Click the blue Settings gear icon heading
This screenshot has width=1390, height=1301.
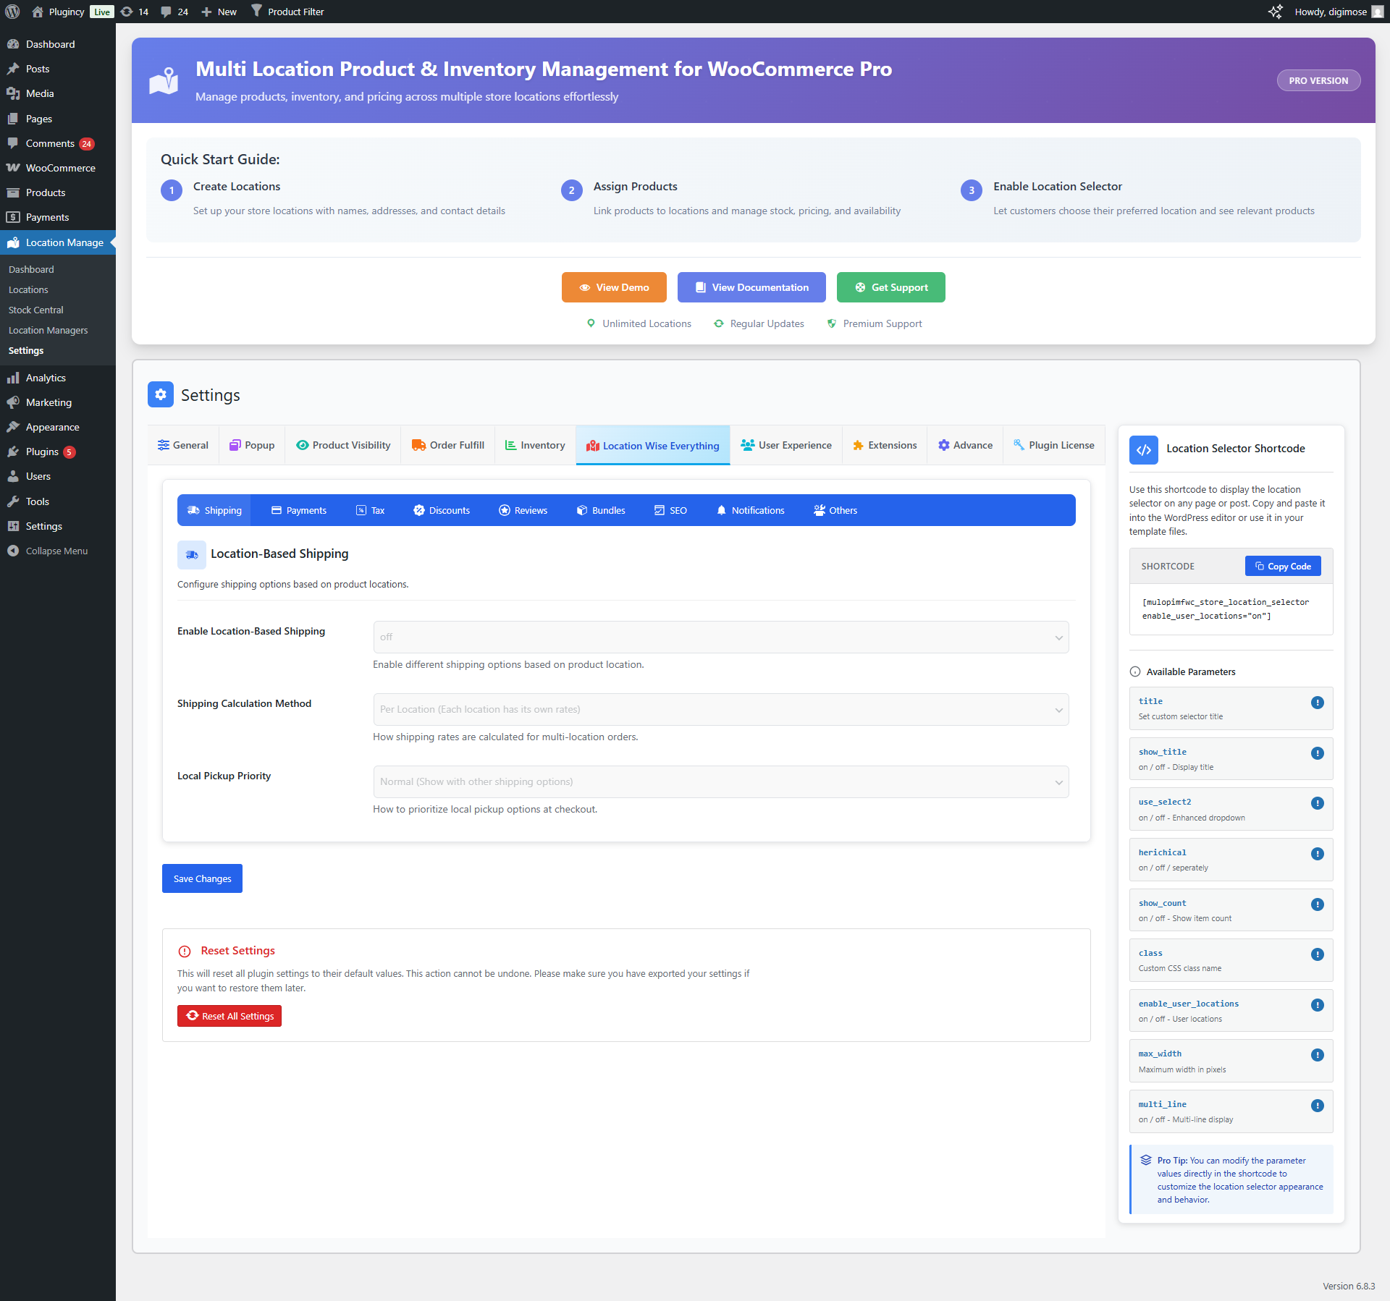tap(161, 394)
